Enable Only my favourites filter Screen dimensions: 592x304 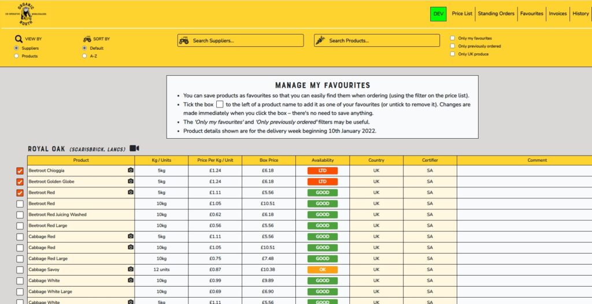(x=452, y=38)
